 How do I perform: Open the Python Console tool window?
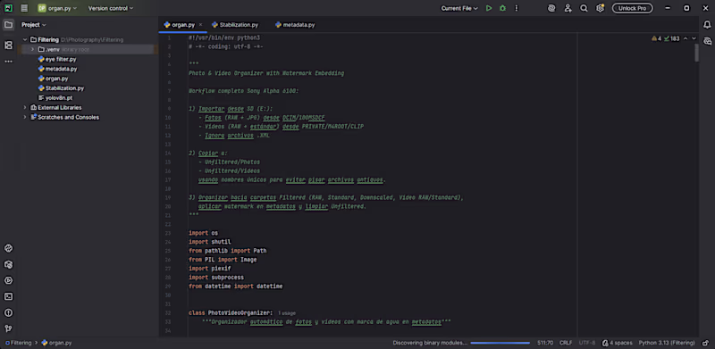point(8,248)
